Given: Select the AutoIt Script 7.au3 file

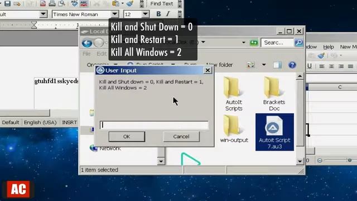Looking at the screenshot, I should click(x=274, y=132).
